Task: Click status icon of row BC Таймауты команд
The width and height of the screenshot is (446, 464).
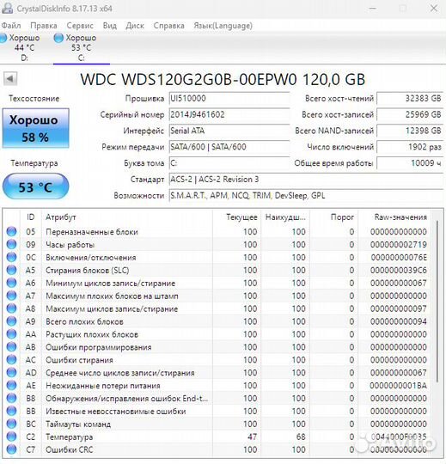Action: pyautogui.click(x=11, y=424)
